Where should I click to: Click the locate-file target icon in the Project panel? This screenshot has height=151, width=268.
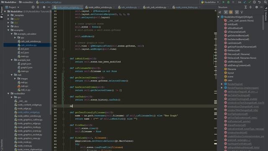point(33,7)
